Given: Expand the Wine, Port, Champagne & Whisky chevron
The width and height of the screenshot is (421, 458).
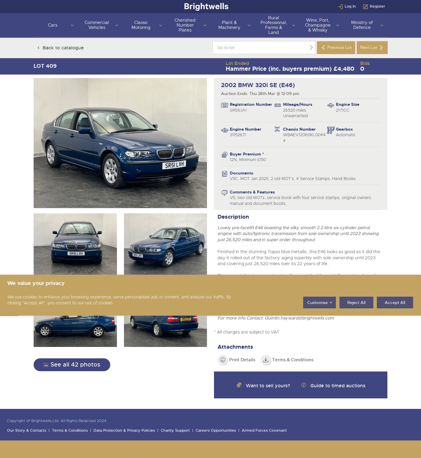Looking at the screenshot, I should pyautogui.click(x=338, y=25).
